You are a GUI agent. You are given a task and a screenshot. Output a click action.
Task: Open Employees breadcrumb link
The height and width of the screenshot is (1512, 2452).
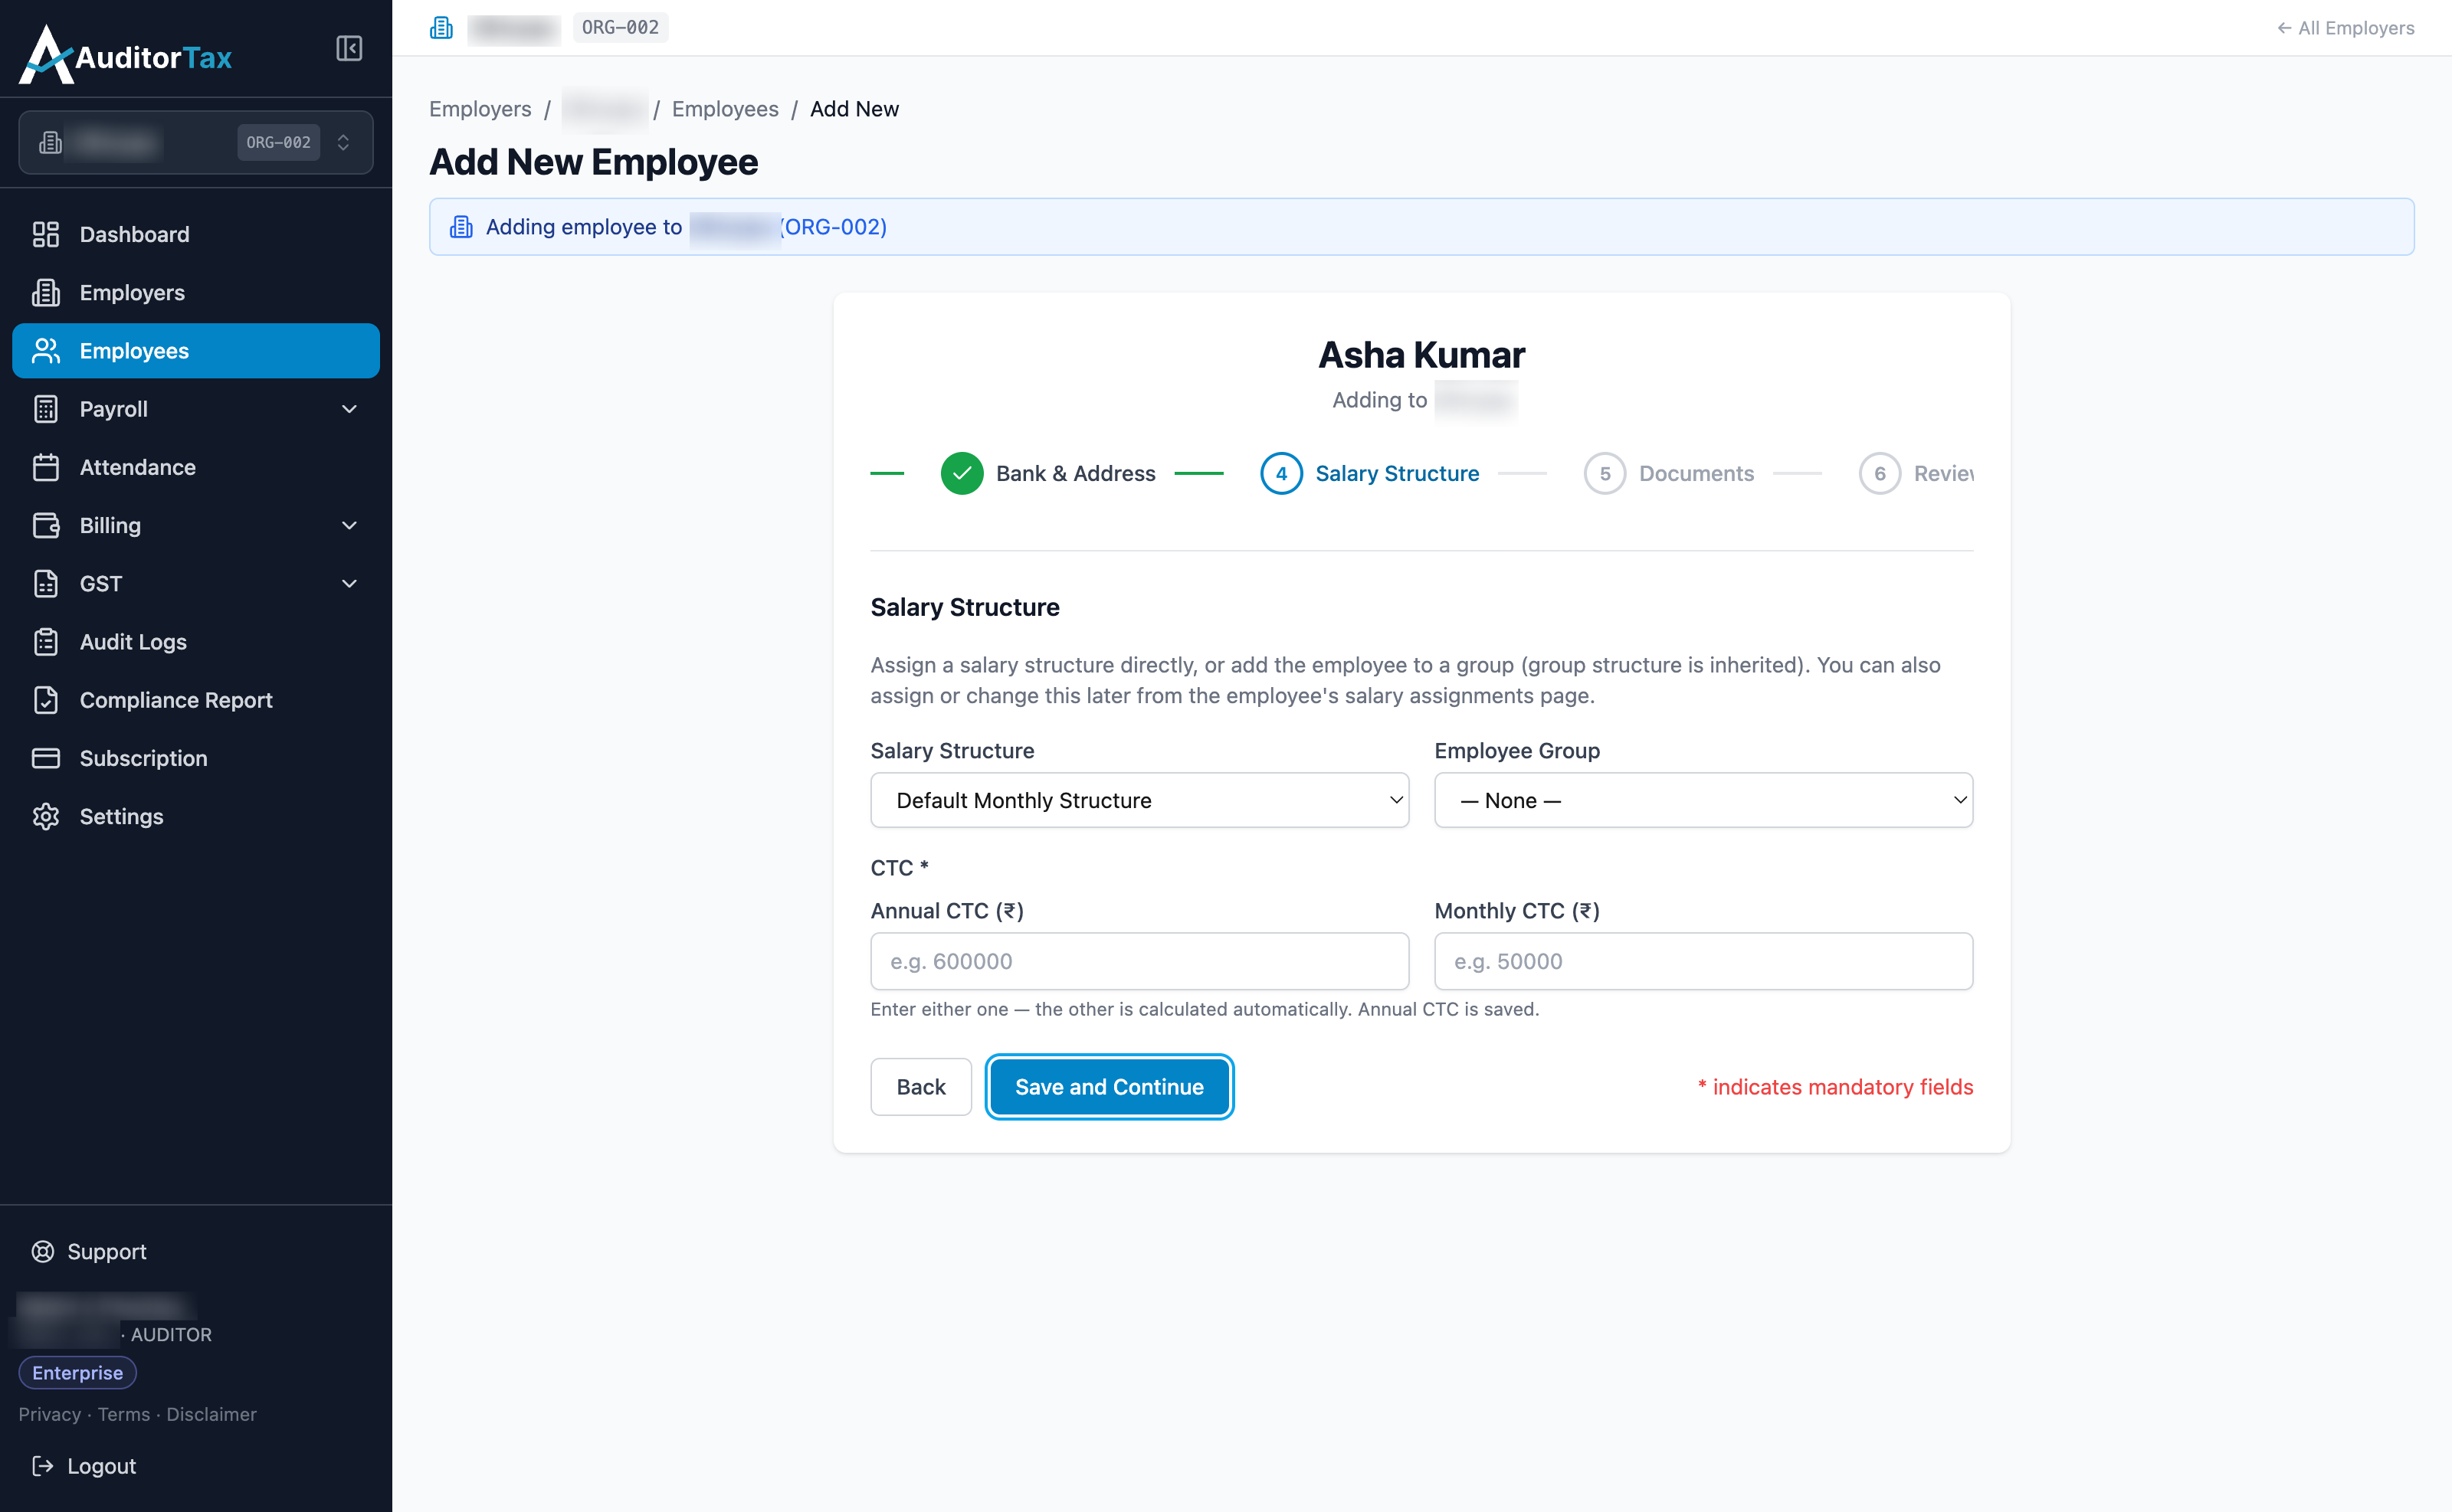coord(724,109)
